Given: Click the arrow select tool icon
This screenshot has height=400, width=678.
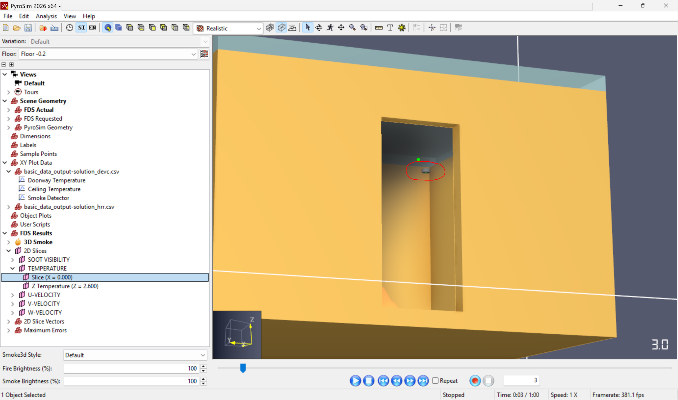Looking at the screenshot, I should coord(307,28).
